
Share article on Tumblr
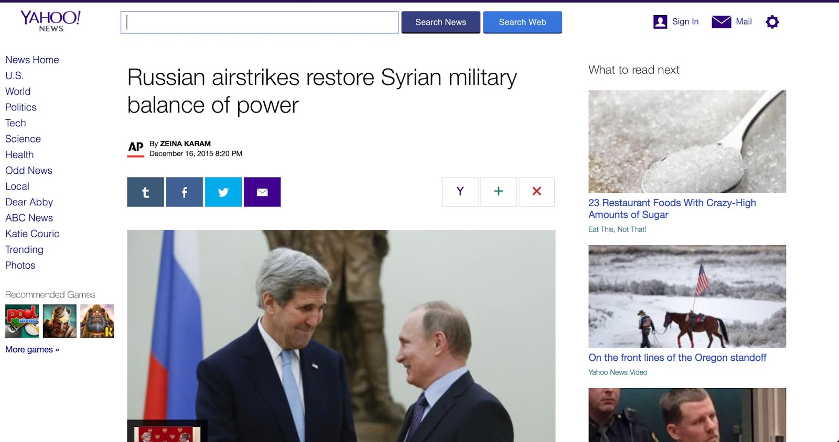[145, 192]
